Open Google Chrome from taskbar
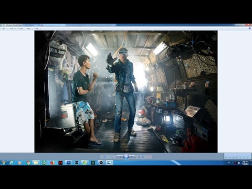The width and height of the screenshot is (252, 189). (x=28, y=163)
